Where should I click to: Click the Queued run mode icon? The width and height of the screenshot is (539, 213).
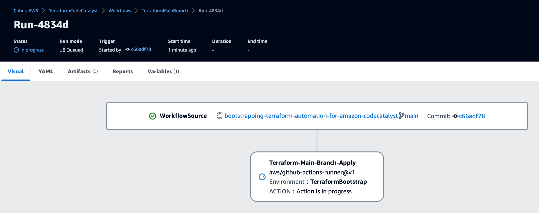pyautogui.click(x=62, y=50)
